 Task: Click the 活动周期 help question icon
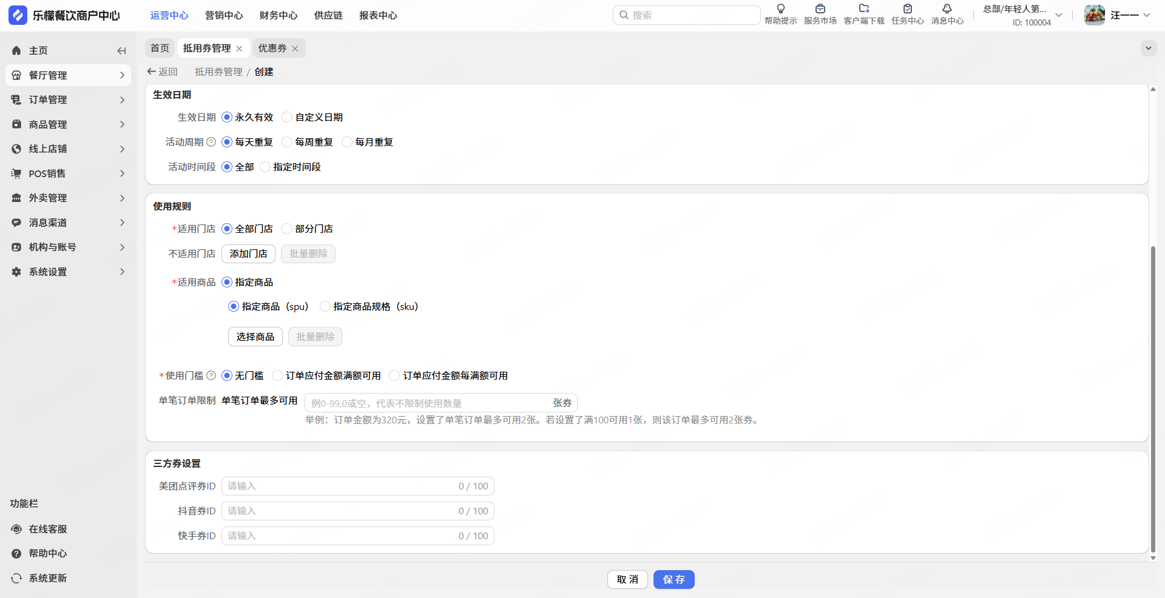point(211,142)
